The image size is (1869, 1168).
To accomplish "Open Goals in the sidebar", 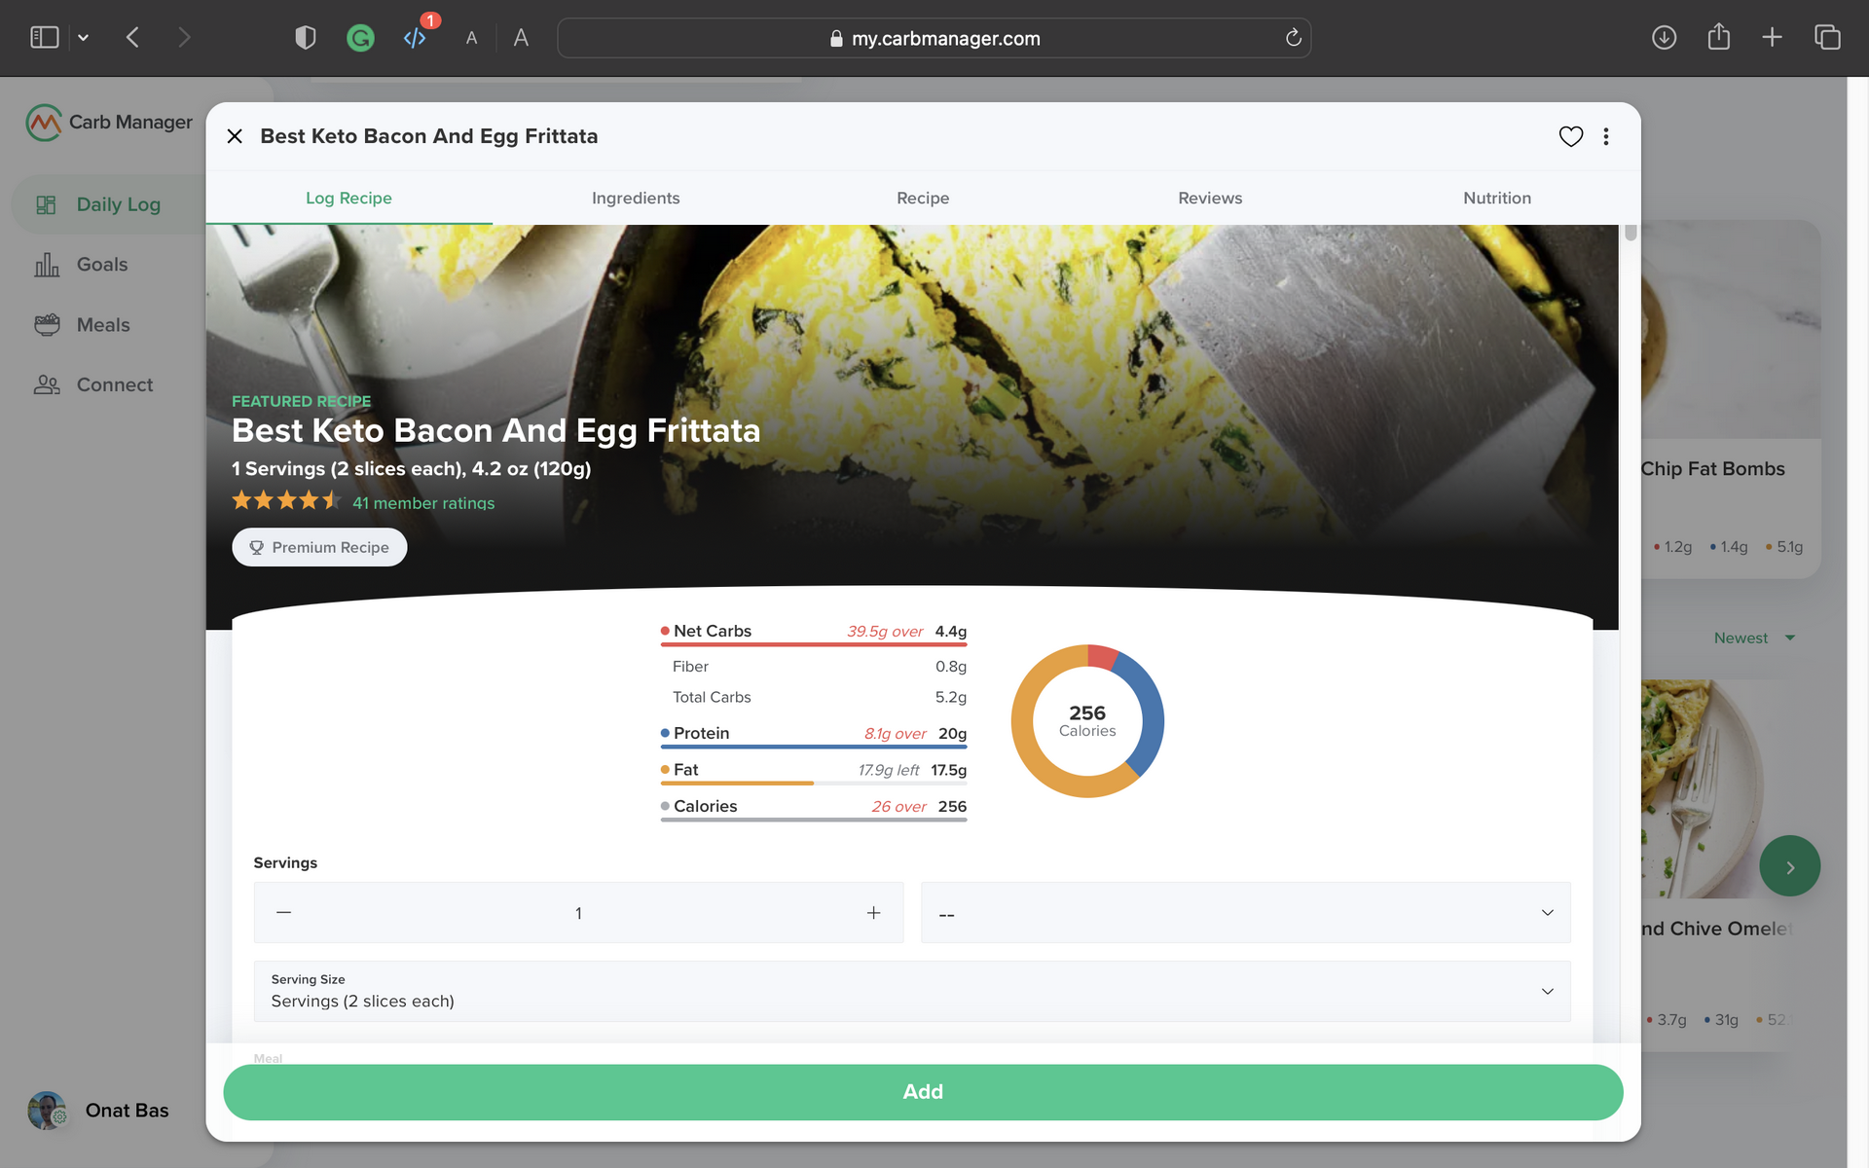I will coord(82,265).
